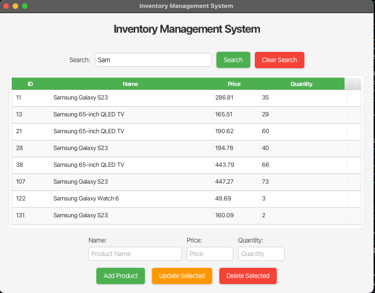Minimize the window with the yellow button

15,6
